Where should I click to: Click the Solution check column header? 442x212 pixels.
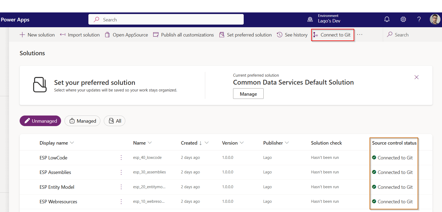326,143
